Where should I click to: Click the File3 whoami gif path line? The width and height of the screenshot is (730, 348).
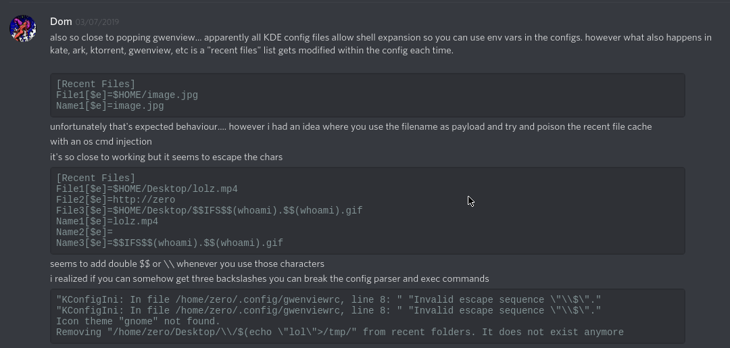pos(209,211)
